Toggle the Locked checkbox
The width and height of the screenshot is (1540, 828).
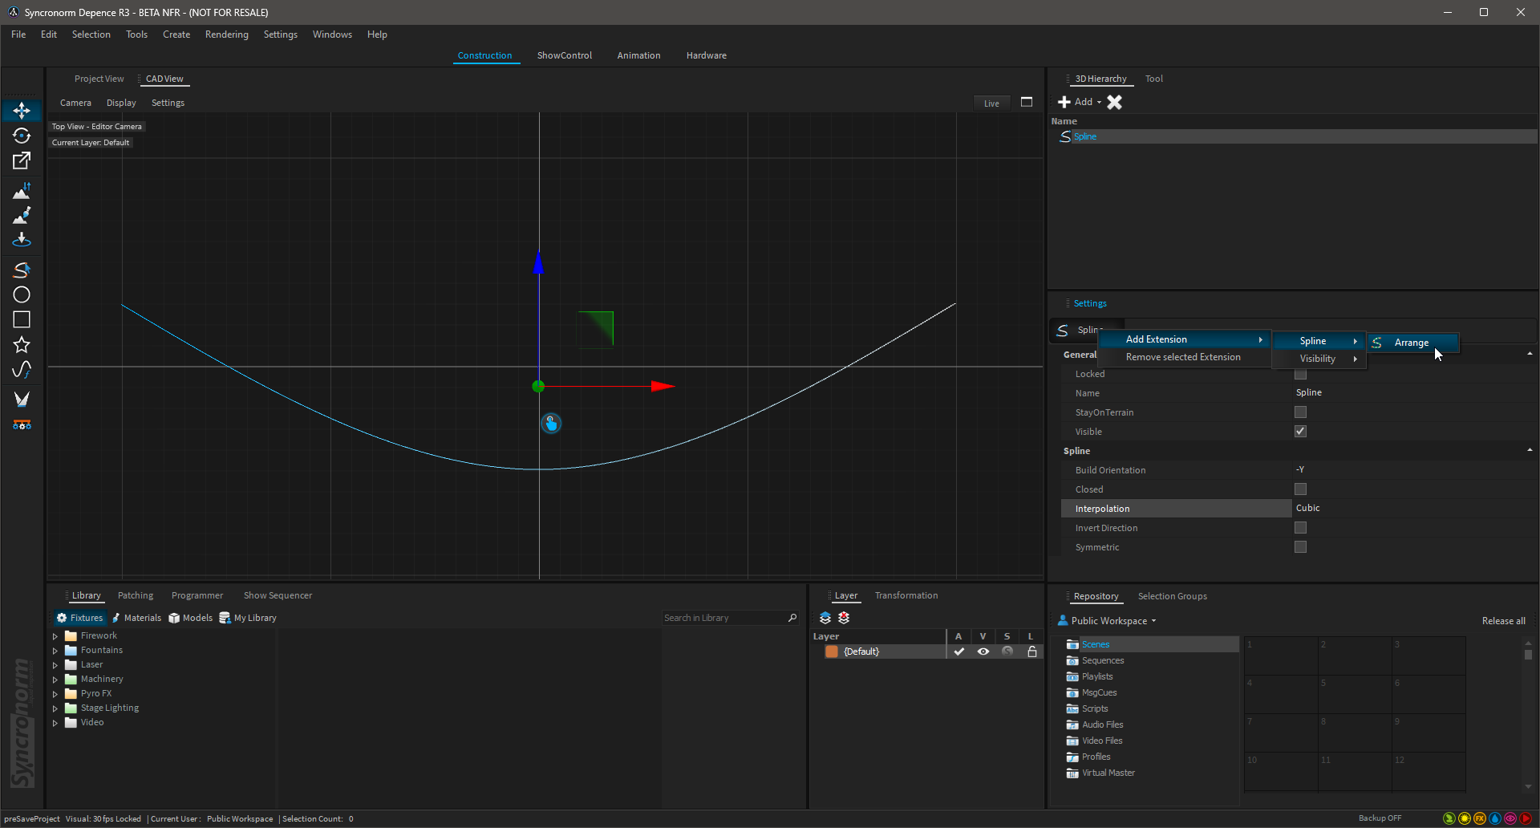point(1300,374)
